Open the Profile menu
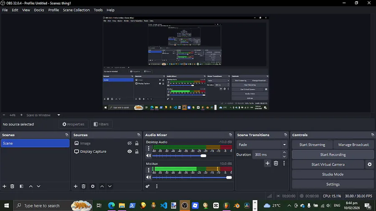Viewport: 376px width, 211px height. (x=53, y=10)
